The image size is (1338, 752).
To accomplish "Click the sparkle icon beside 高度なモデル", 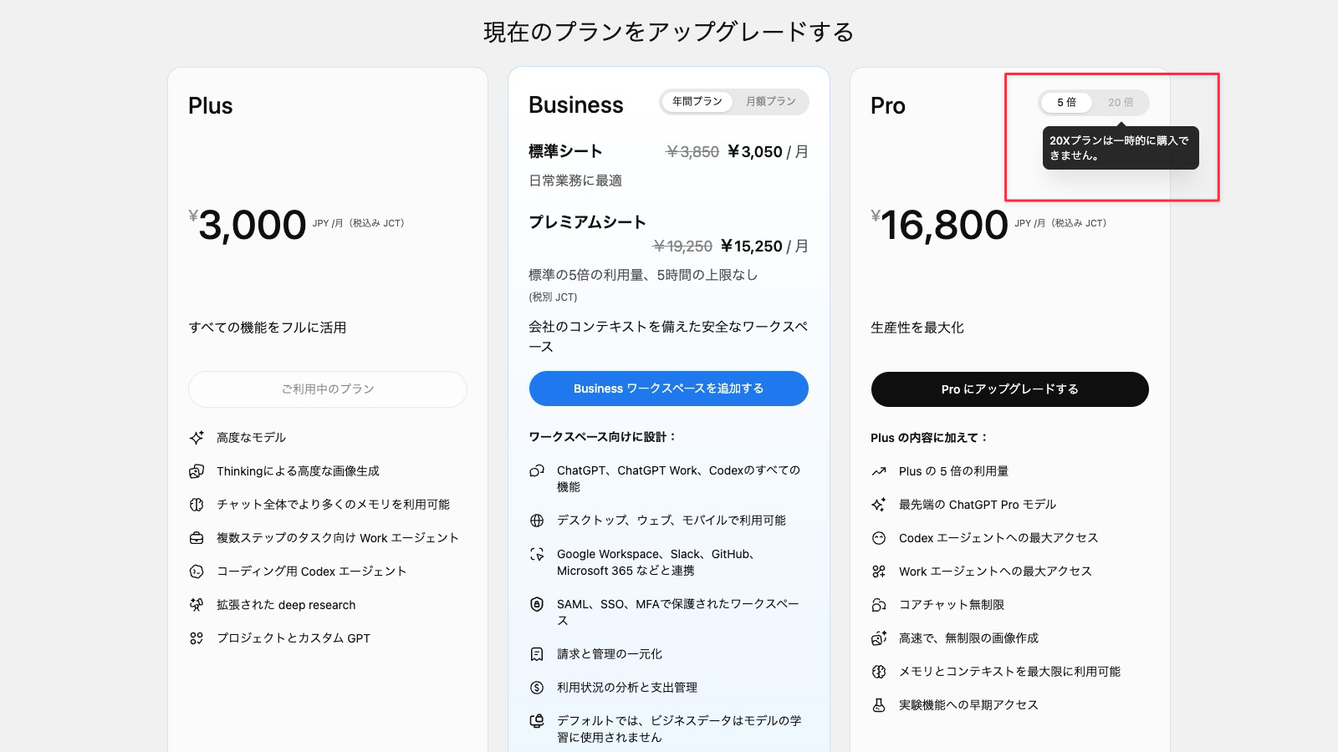I will pos(197,438).
